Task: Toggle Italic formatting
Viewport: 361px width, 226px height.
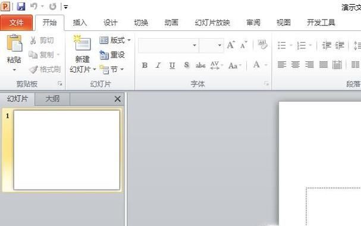Action: [x=158, y=65]
